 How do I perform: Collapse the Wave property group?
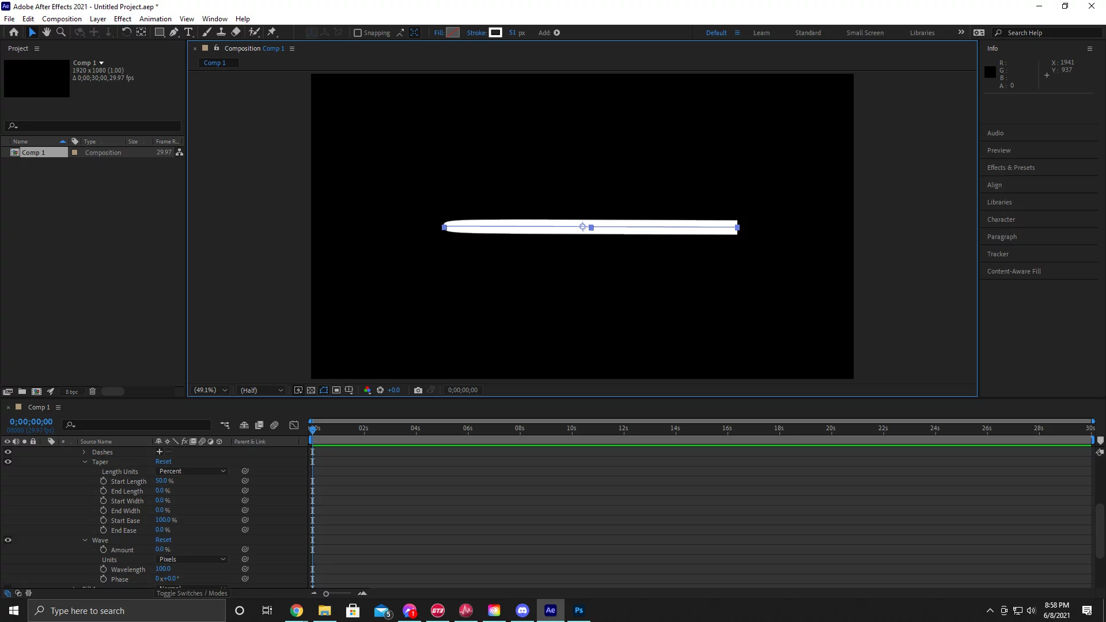(85, 540)
